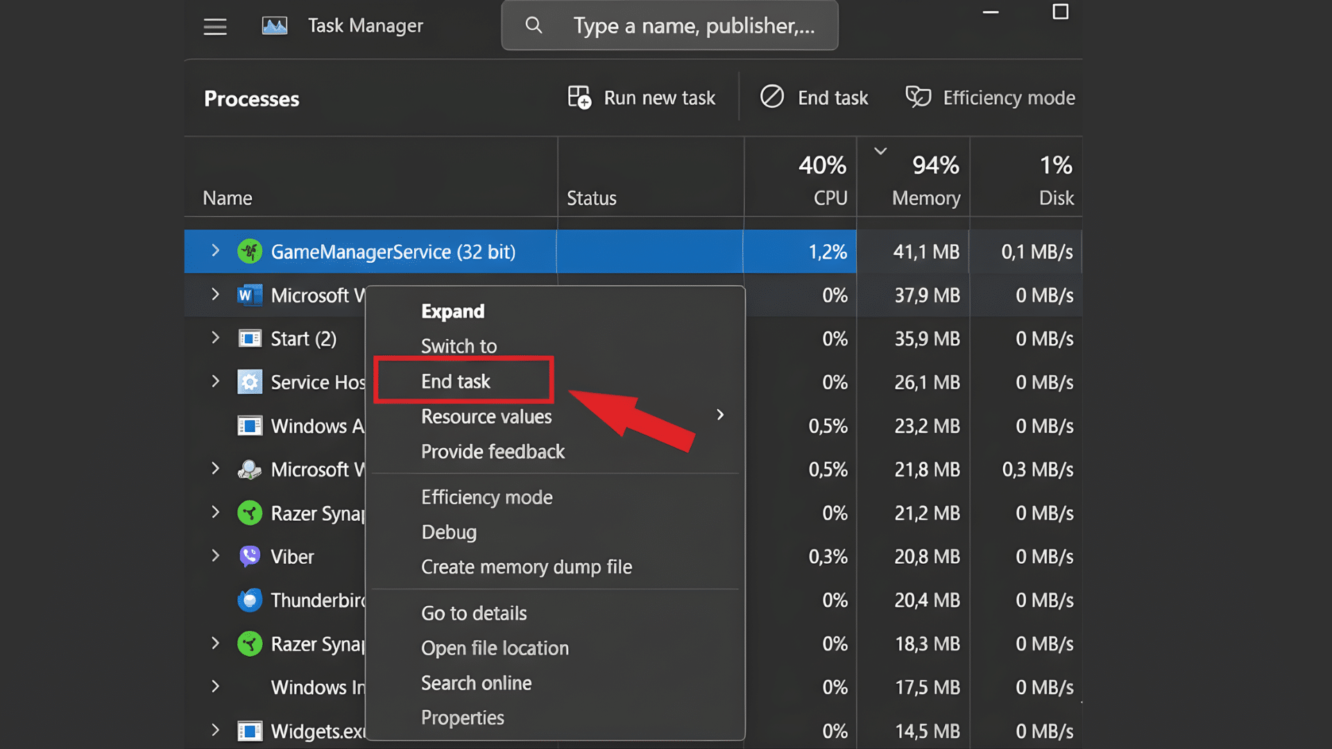Click the Widgets.exe process icon
The width and height of the screenshot is (1332, 749).
click(x=249, y=731)
